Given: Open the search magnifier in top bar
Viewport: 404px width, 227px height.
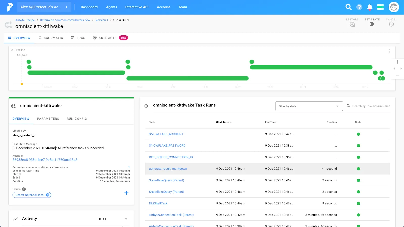Looking at the screenshot, I should tap(348, 7).
